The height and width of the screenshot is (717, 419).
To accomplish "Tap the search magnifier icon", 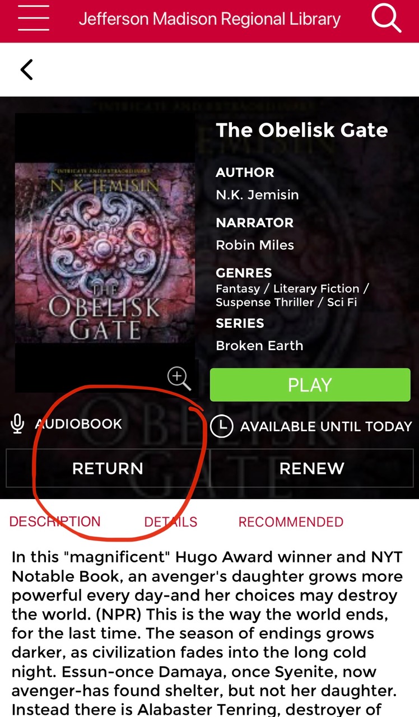I will point(386,18).
